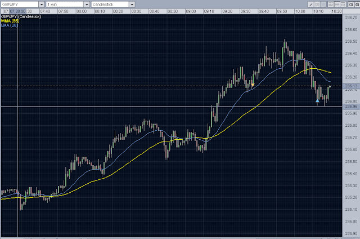Select the WMA (65) indicator label
The width and height of the screenshot is (360, 239).
coord(10,21)
